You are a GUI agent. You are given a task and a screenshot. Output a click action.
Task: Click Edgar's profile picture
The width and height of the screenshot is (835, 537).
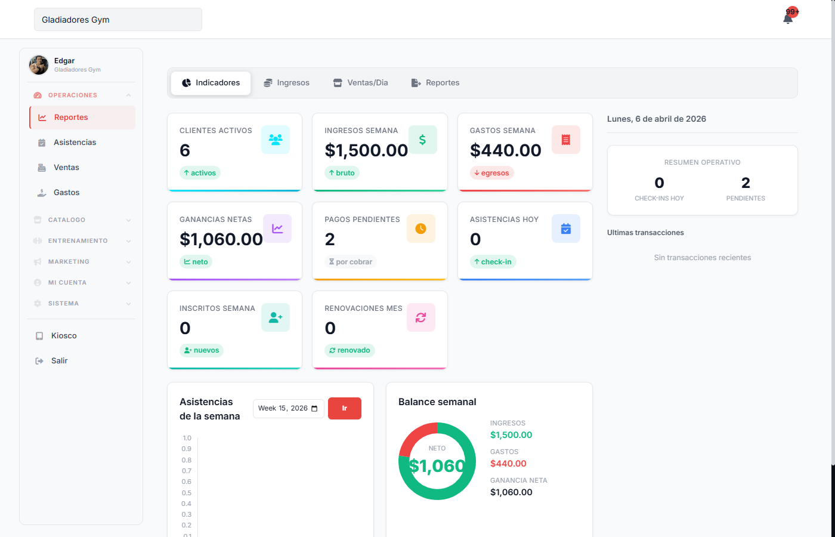(x=38, y=64)
